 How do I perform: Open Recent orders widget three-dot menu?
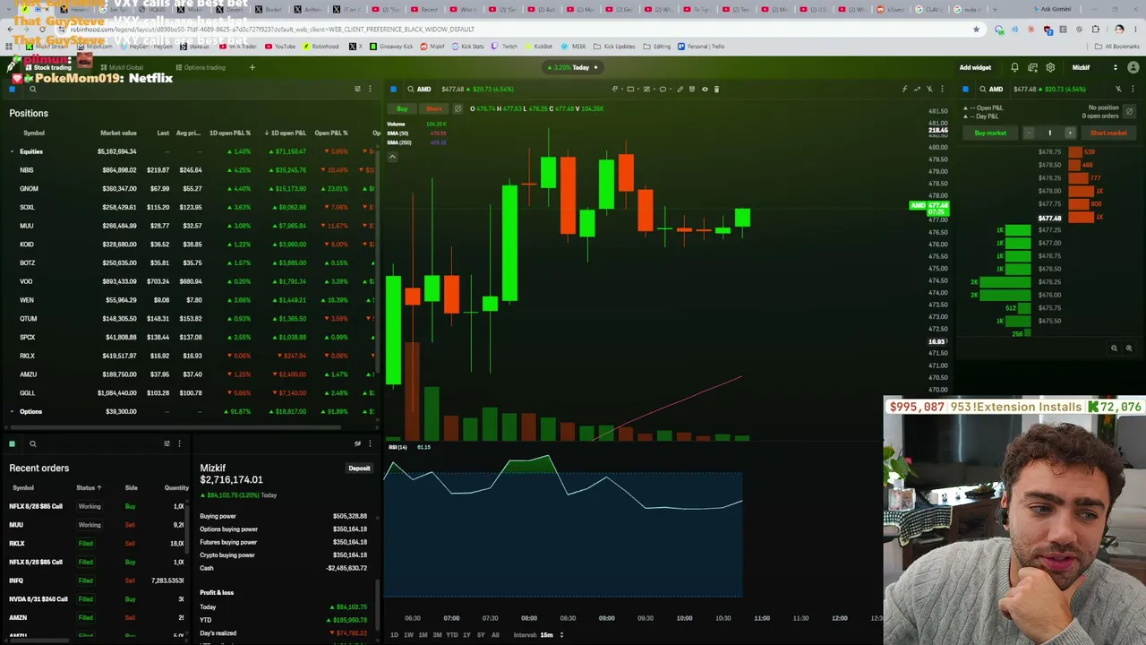pos(179,443)
